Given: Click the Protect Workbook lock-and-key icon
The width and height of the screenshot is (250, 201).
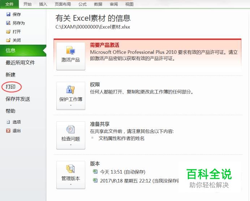Looking at the screenshot, I should [x=70, y=89].
